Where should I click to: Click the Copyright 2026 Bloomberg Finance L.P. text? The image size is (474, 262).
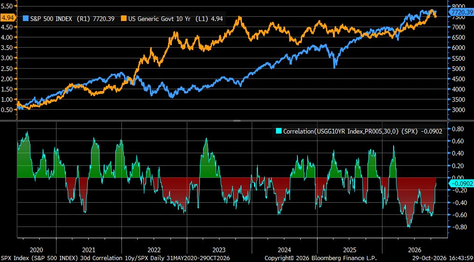click(x=320, y=258)
